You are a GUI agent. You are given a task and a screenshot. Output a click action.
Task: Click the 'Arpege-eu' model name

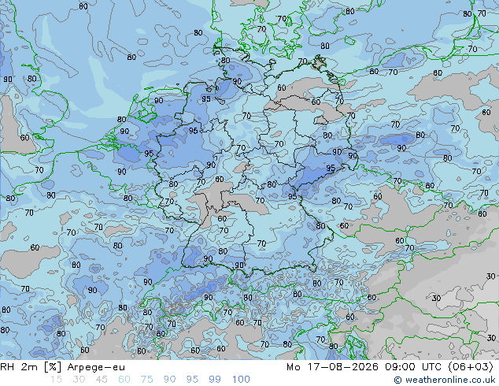coord(96,368)
